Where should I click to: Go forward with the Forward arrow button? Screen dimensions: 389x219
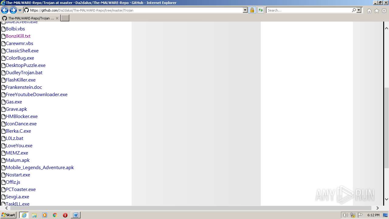(13, 10)
